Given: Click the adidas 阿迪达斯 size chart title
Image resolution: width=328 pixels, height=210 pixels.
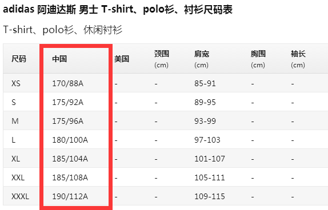Looking at the screenshot, I should coord(118,10).
